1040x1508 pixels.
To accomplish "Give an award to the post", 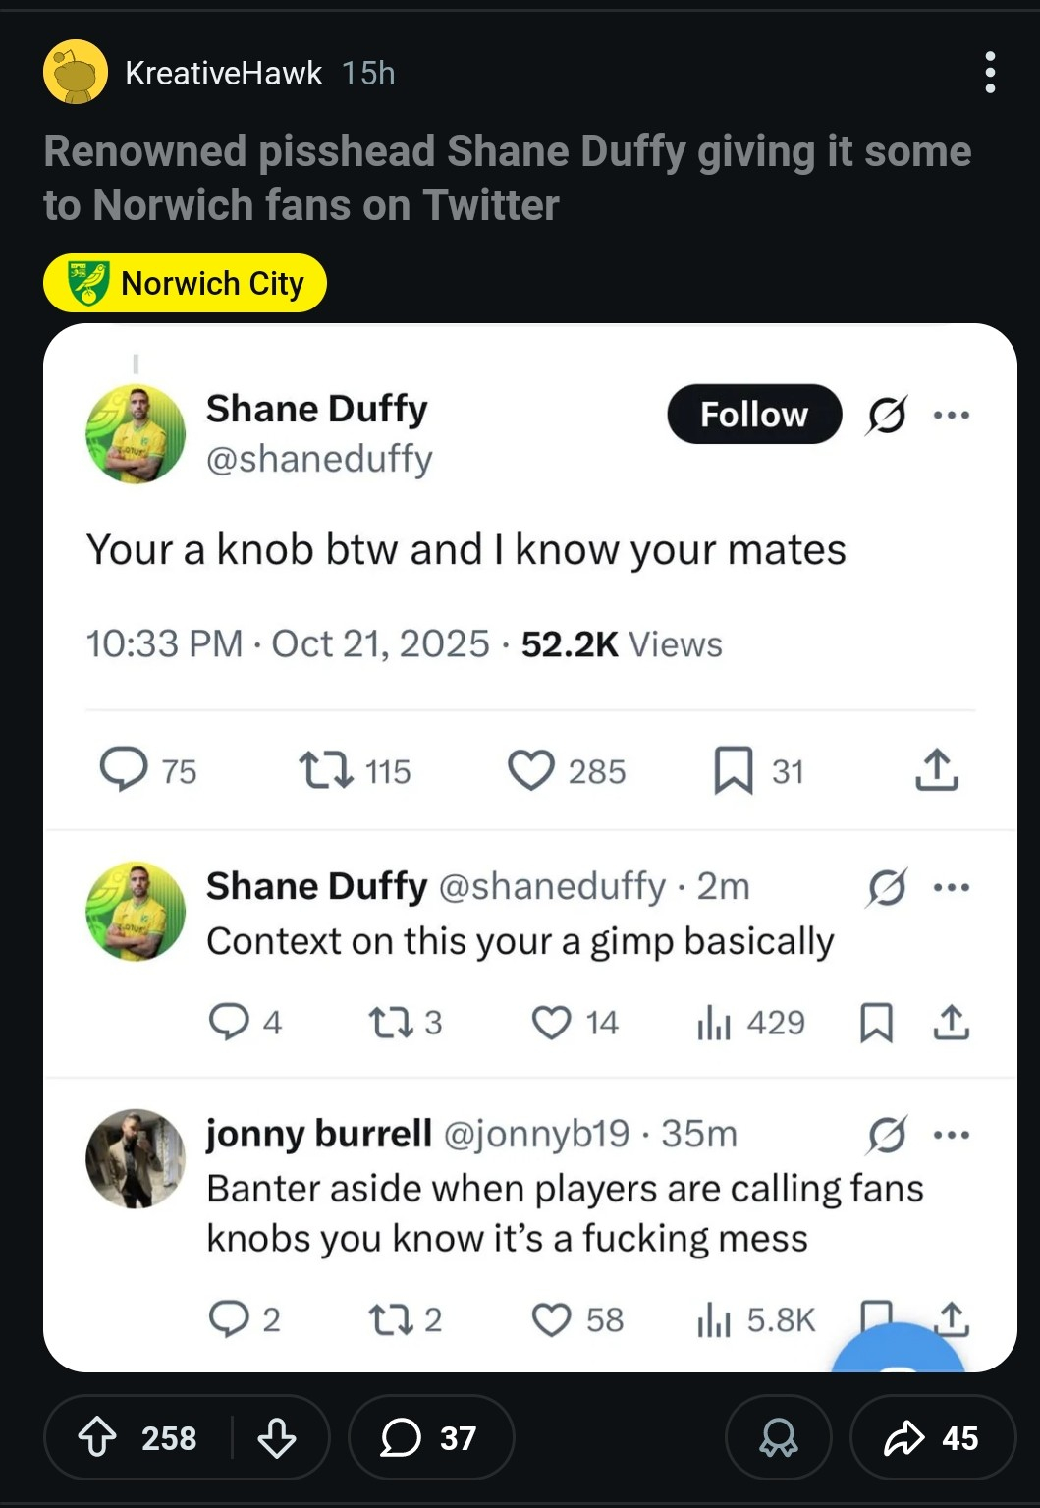I will tap(778, 1438).
